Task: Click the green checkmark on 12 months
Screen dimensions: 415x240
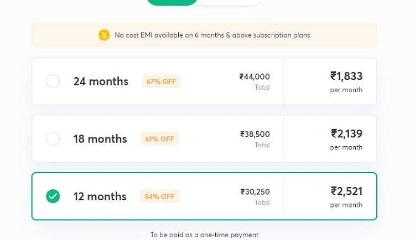Action: 53,196
